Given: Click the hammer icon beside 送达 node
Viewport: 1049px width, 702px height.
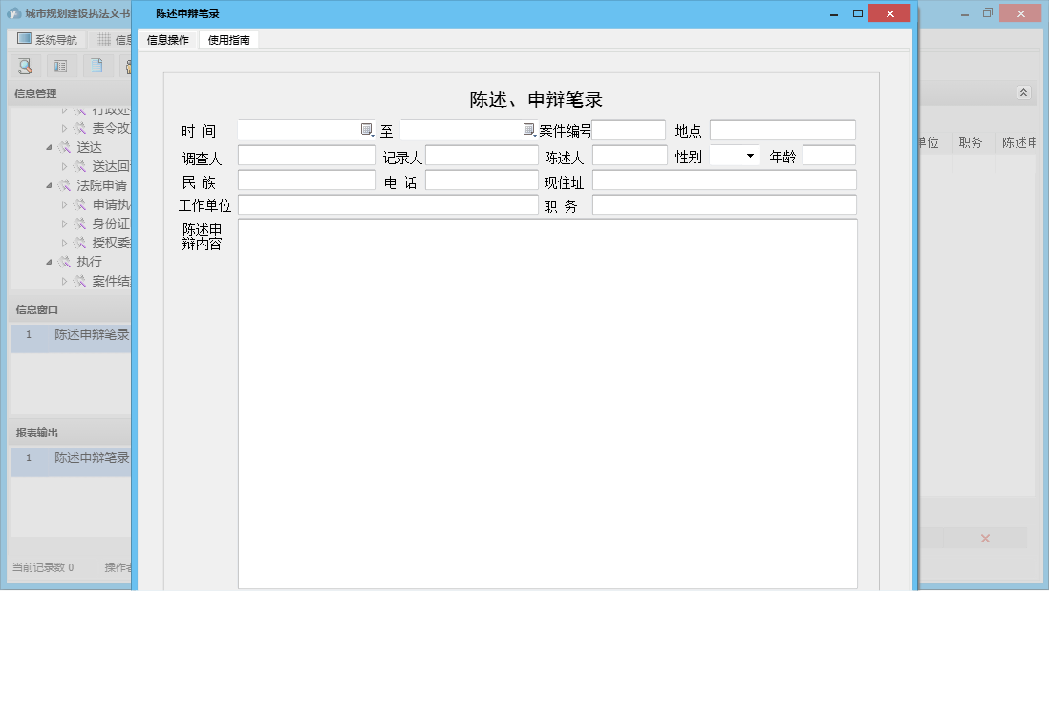Looking at the screenshot, I should tap(65, 147).
